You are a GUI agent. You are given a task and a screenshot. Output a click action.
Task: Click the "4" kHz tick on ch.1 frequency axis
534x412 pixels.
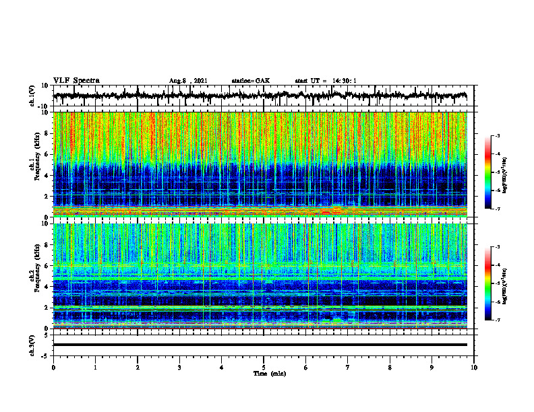47,175
